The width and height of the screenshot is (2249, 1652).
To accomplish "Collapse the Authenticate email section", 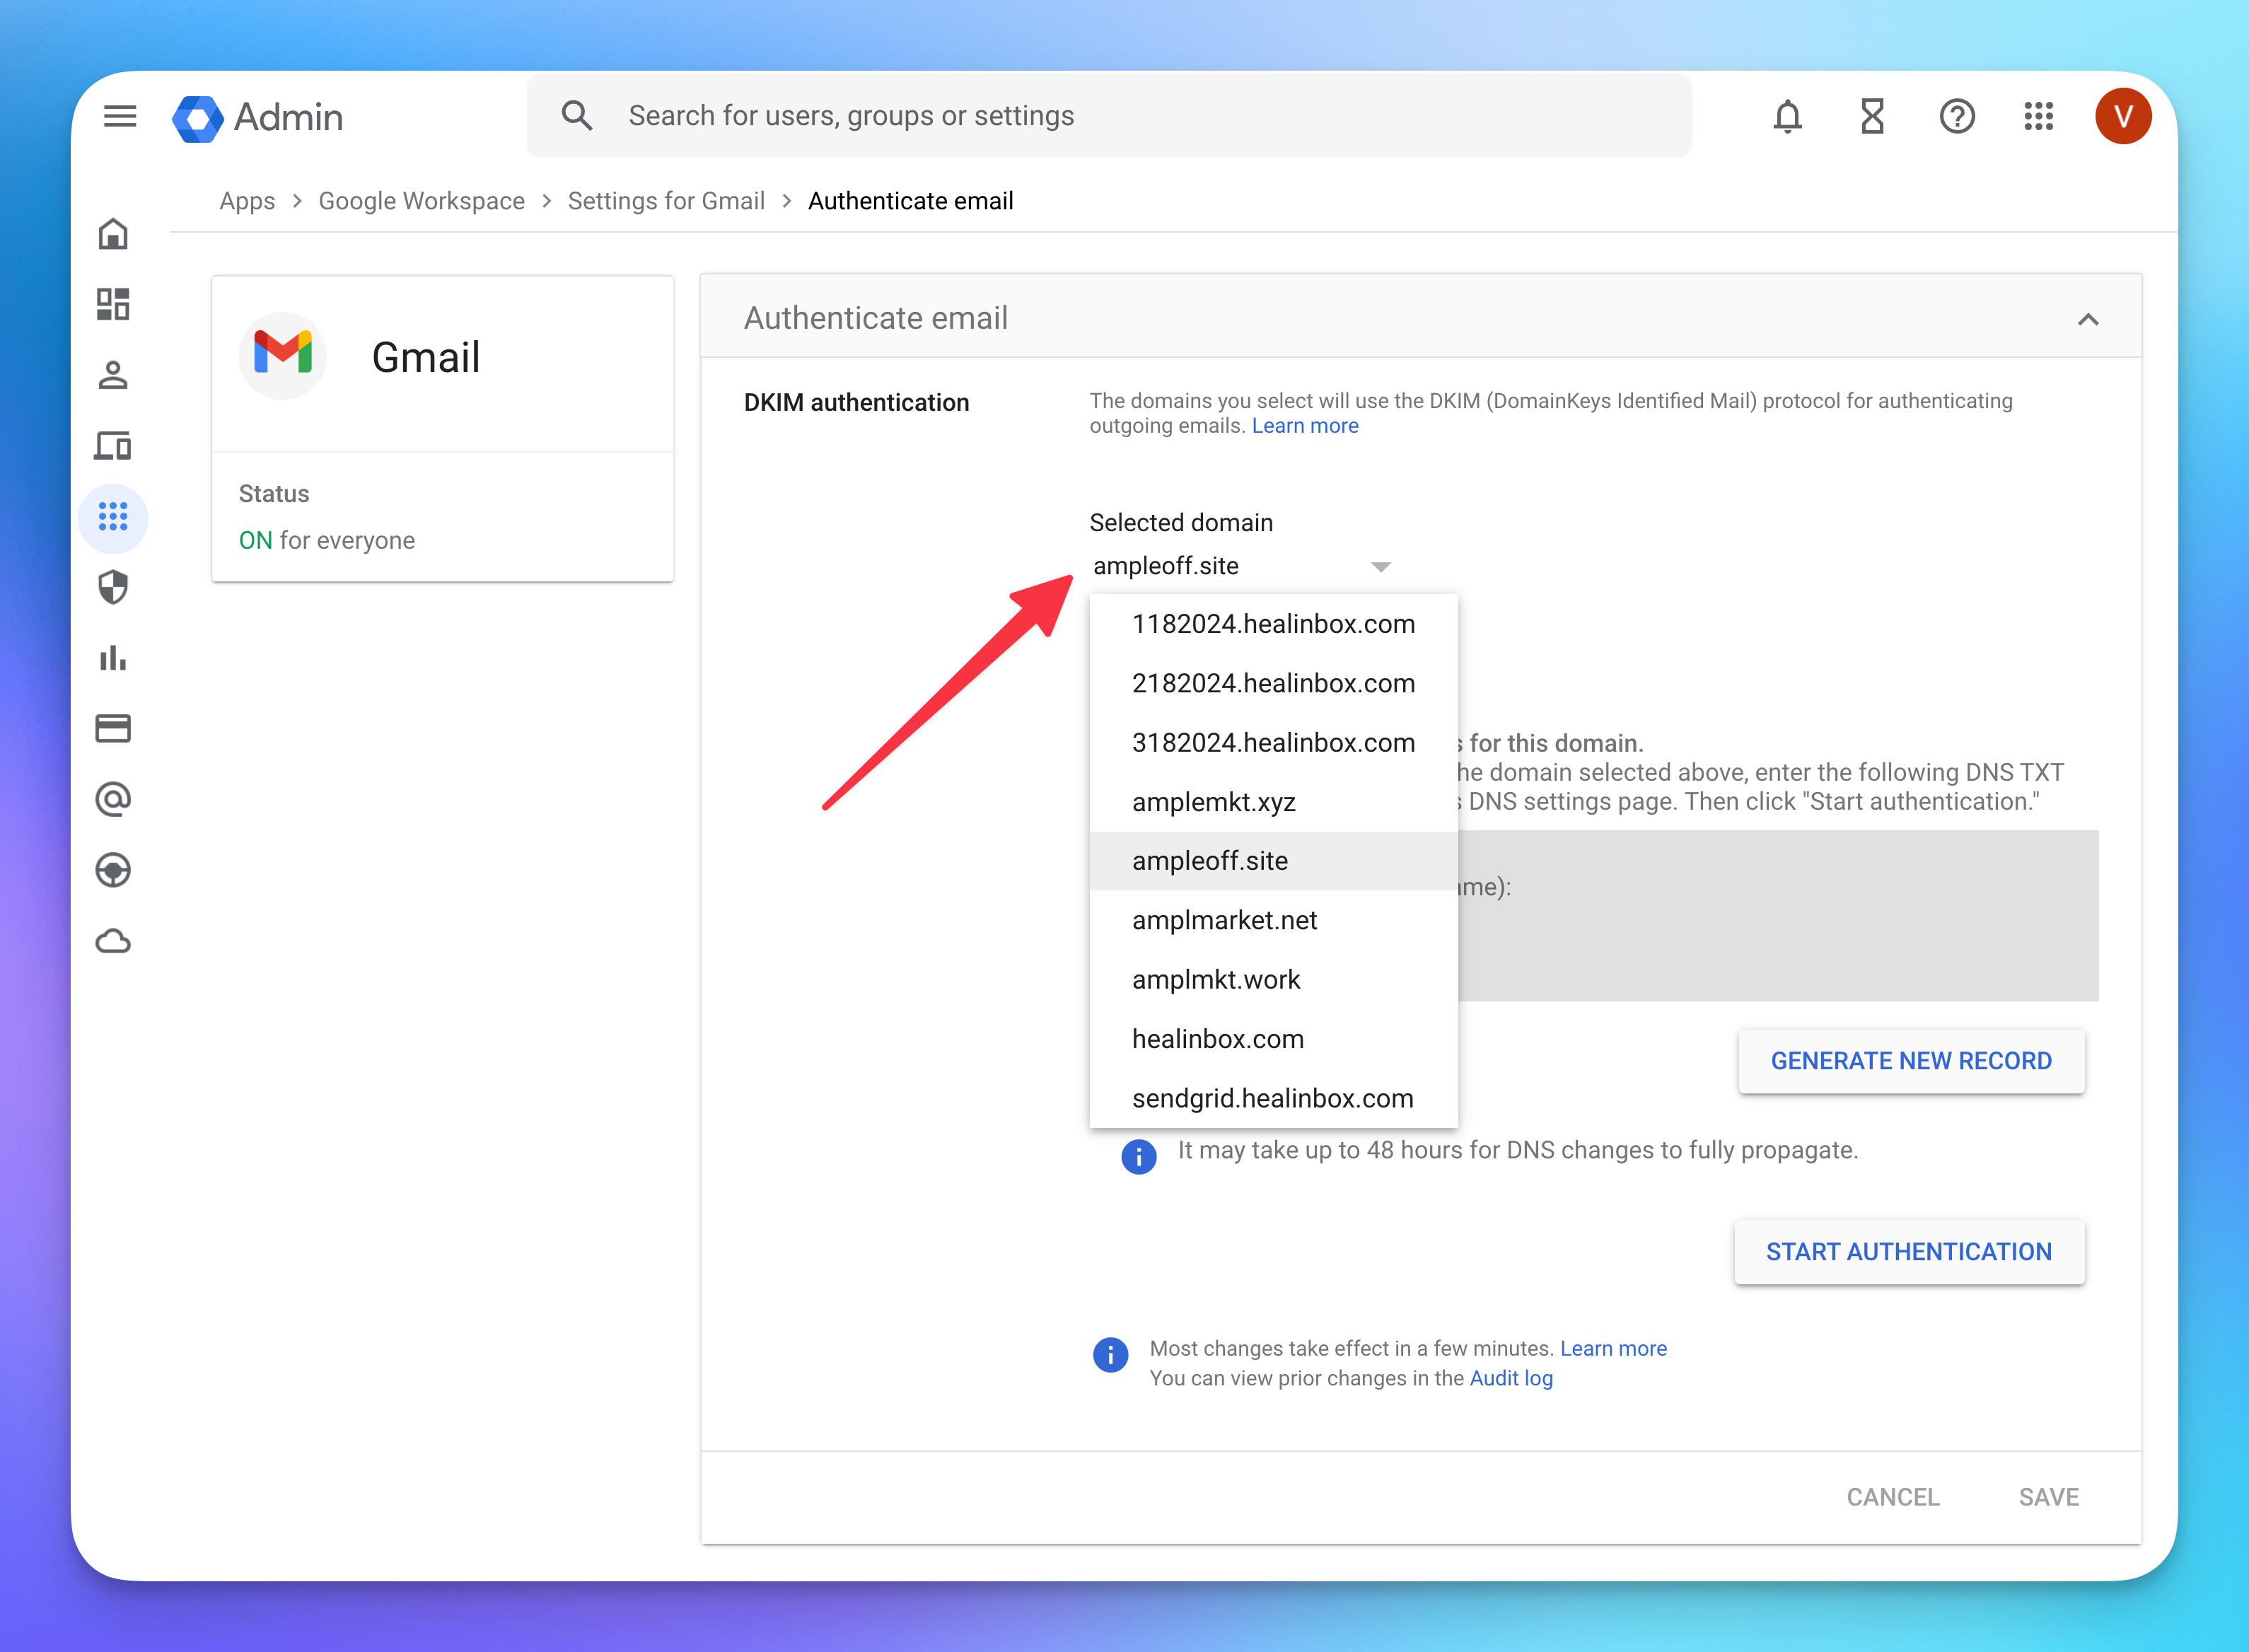I will 2087,320.
